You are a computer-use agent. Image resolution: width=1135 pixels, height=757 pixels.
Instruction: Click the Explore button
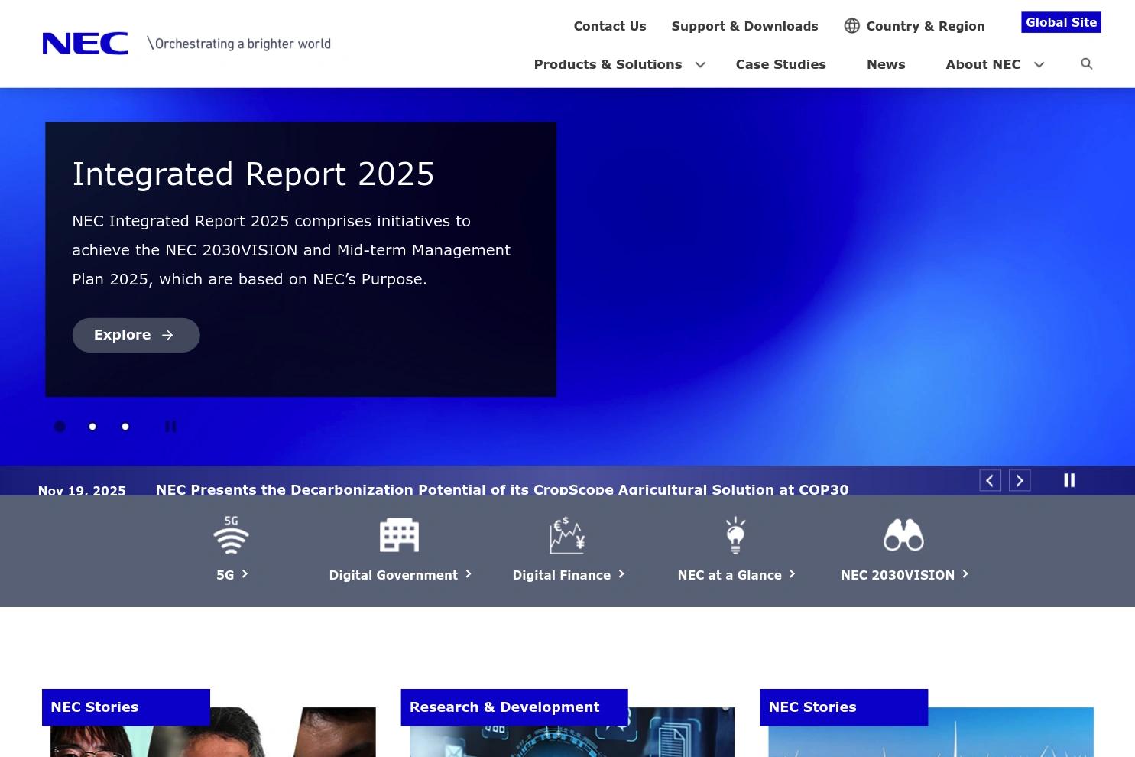point(136,335)
